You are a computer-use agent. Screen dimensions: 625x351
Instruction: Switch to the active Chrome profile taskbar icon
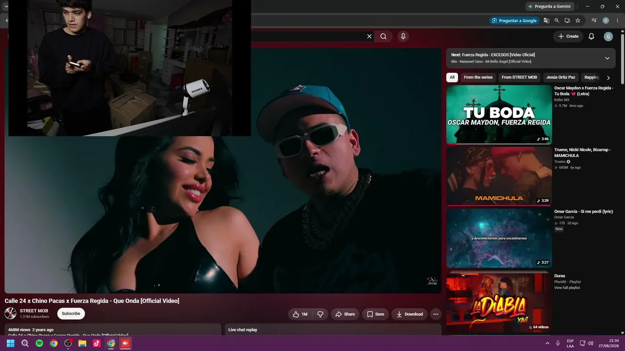point(111,343)
